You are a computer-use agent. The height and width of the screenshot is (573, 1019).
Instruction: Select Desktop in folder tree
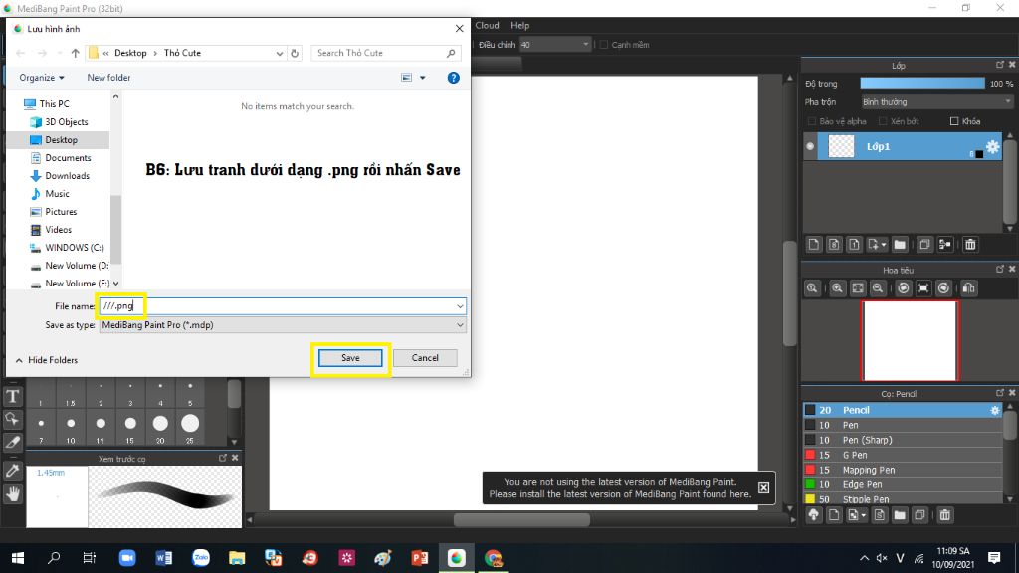(x=61, y=139)
